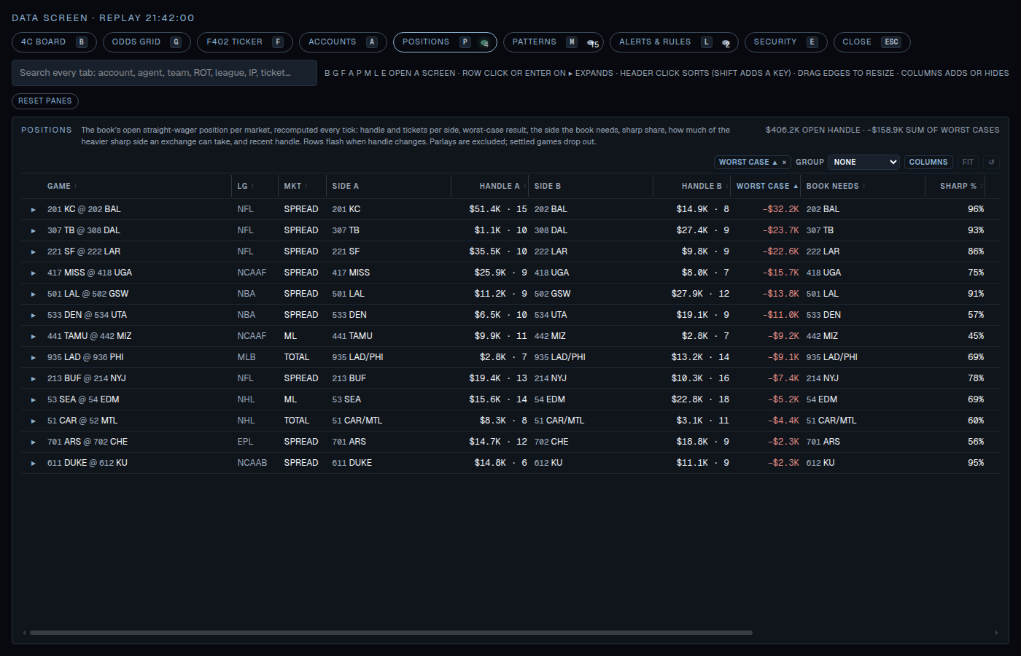Viewport: 1021px width, 656px height.
Task: Go to the F402 Ticker tab
Action: pyautogui.click(x=244, y=42)
